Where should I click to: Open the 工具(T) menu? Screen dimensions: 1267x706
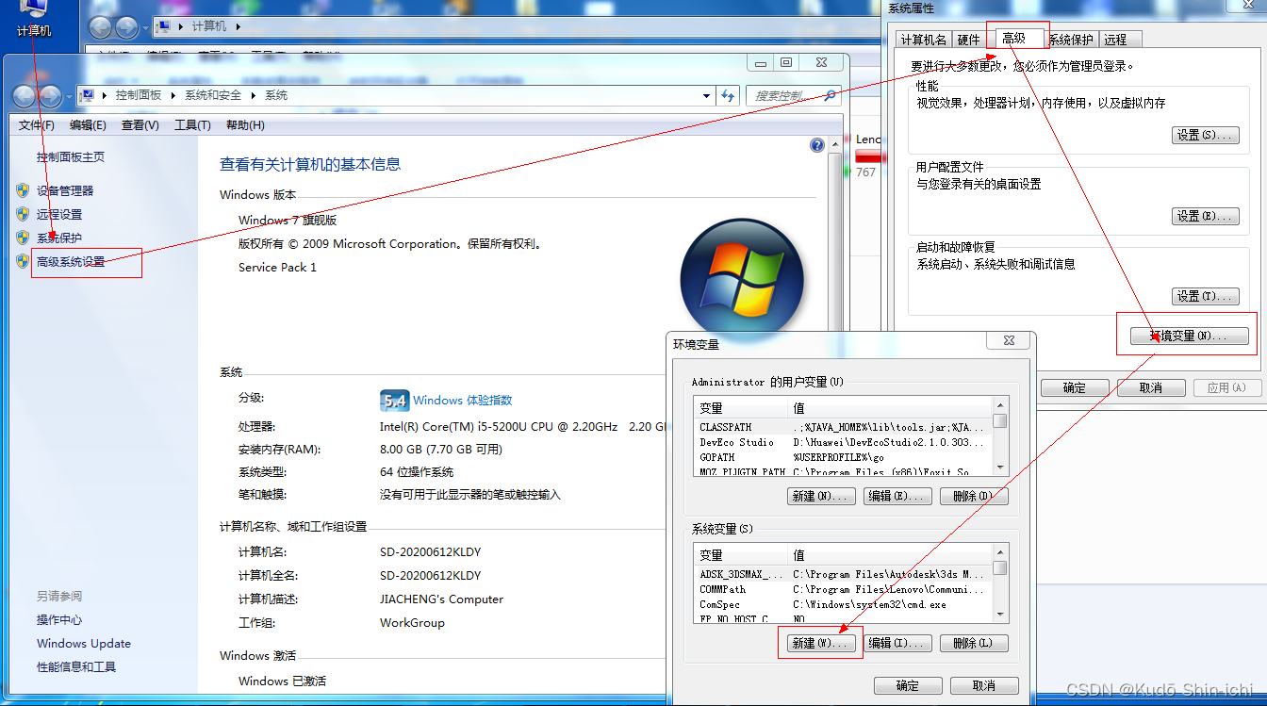(192, 125)
